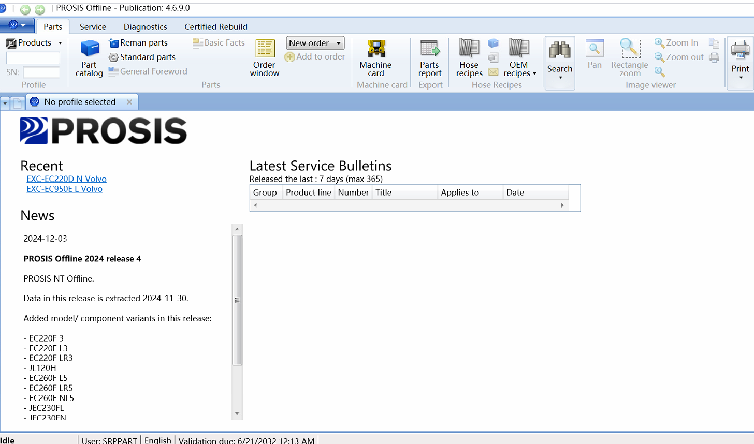This screenshot has height=444, width=754.
Task: Click the news panel vertical scrollbar thumb
Action: pyautogui.click(x=237, y=300)
